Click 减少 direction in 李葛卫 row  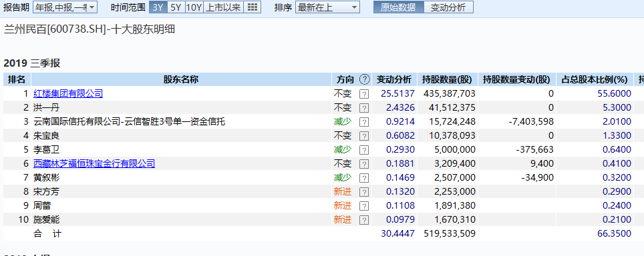point(343,150)
